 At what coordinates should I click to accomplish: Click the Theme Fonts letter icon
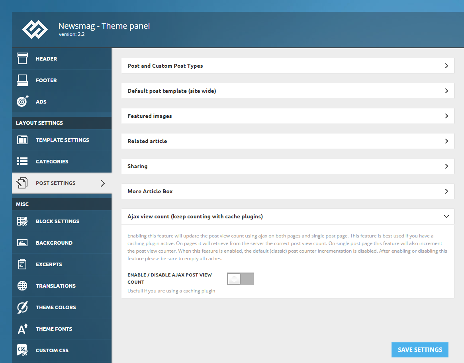point(22,329)
